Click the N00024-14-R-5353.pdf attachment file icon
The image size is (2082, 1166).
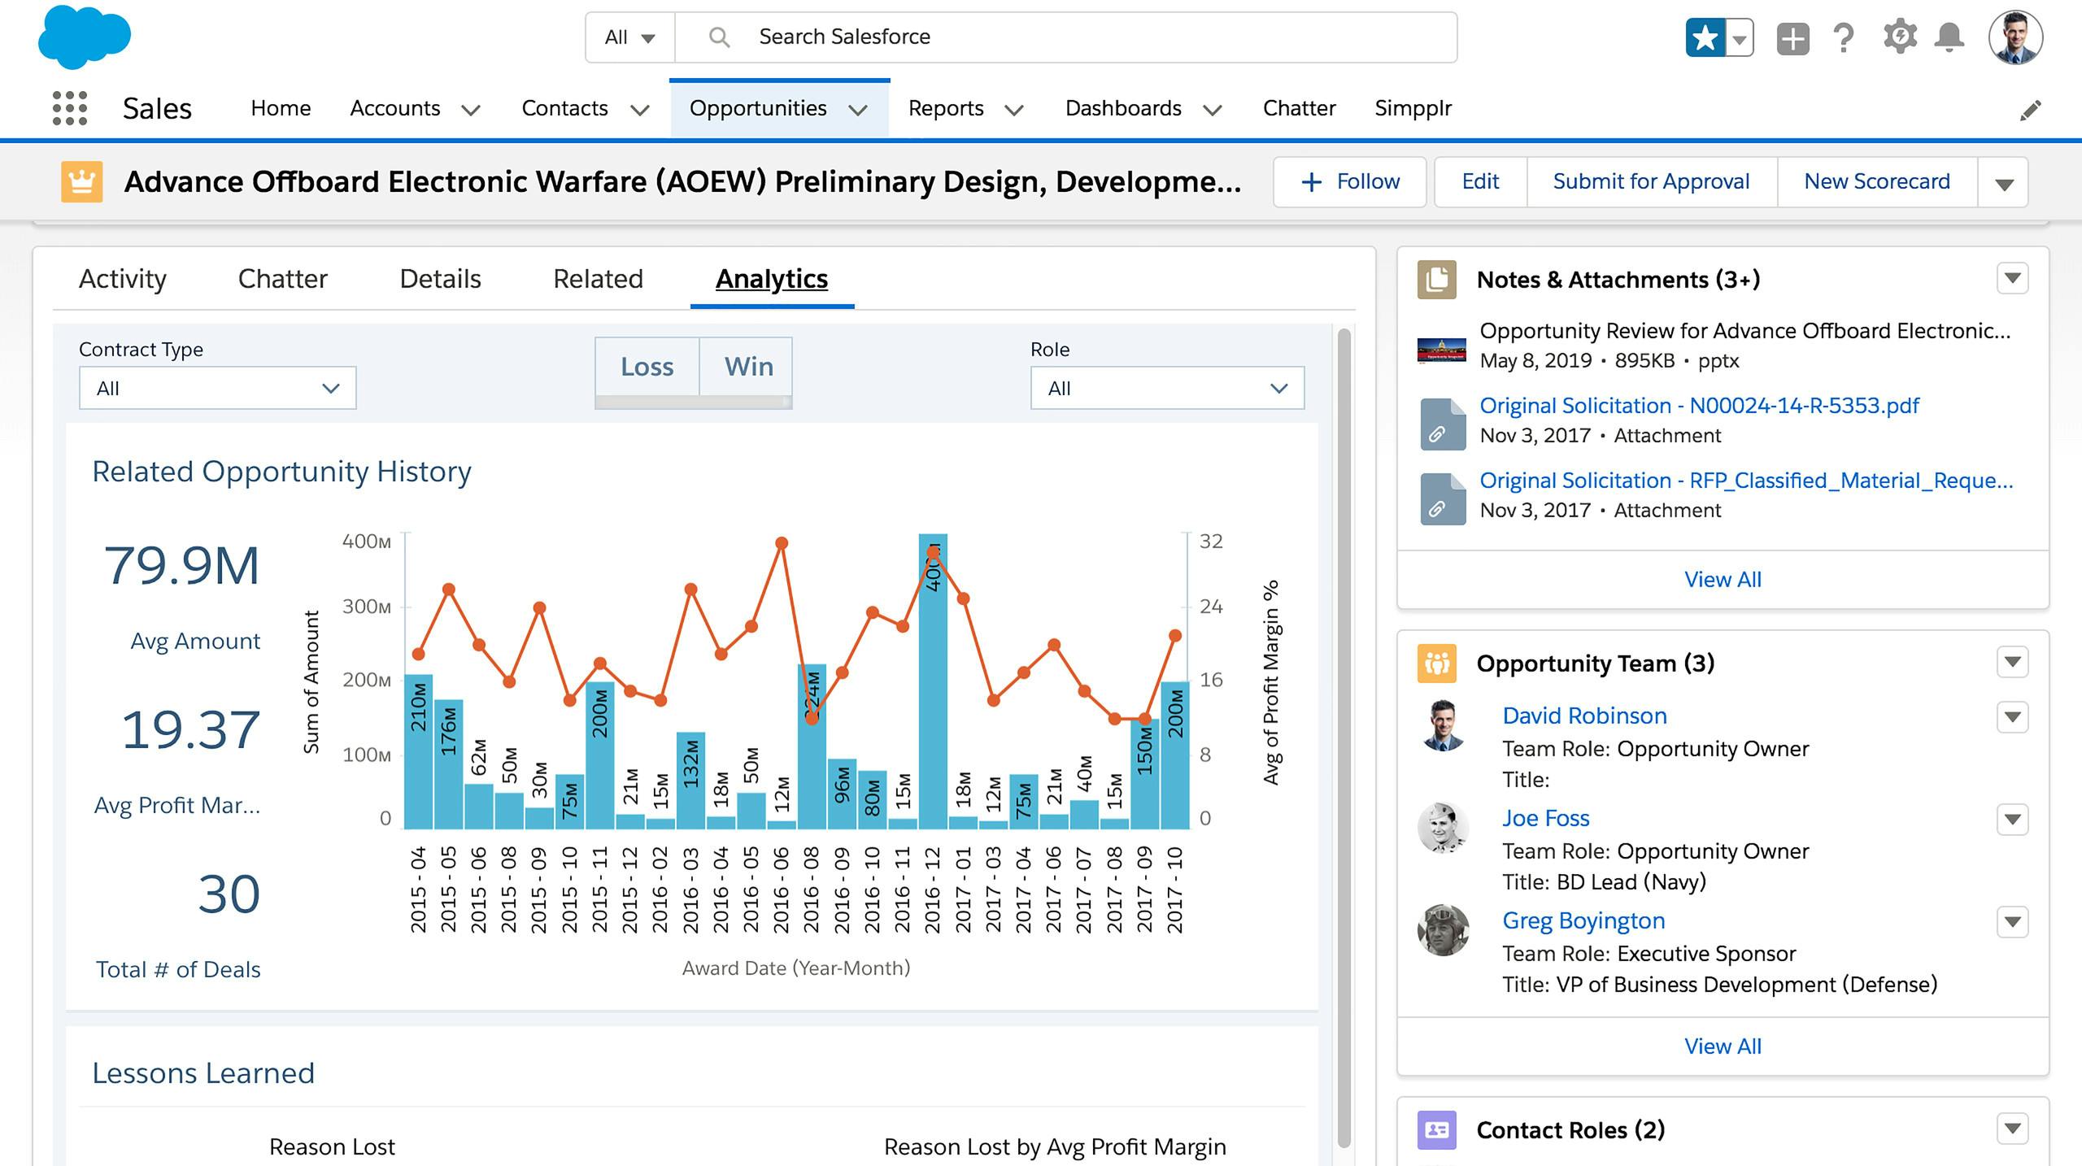click(x=1443, y=424)
